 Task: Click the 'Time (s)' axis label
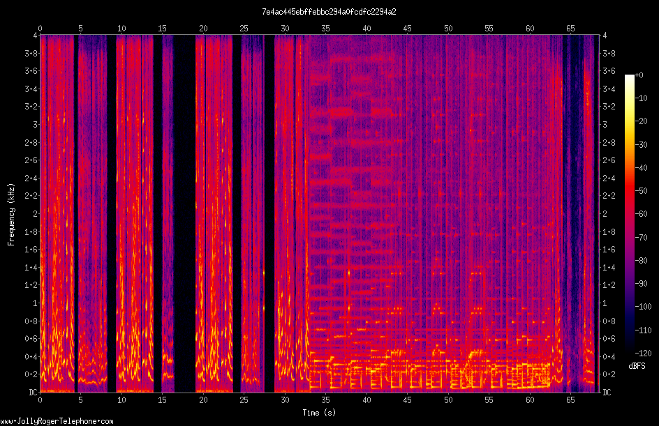tap(319, 413)
